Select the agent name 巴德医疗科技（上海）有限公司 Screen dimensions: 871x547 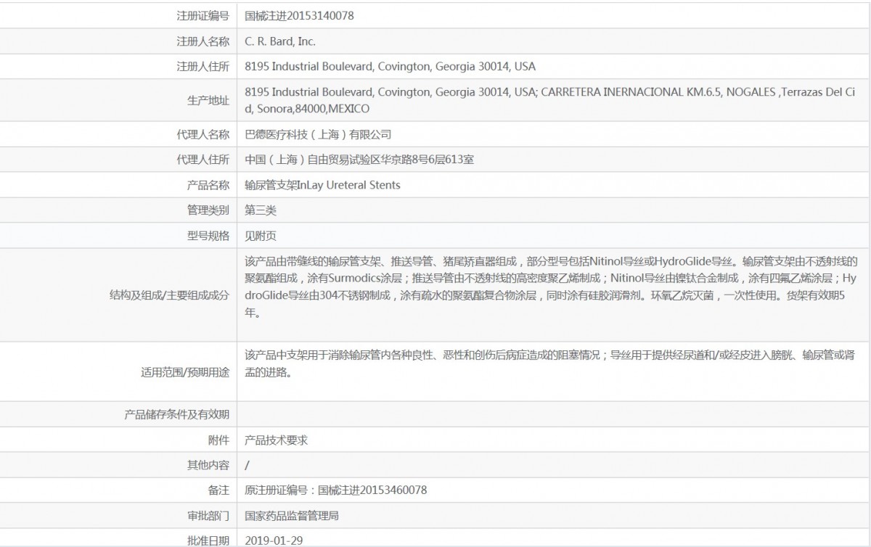coord(319,134)
